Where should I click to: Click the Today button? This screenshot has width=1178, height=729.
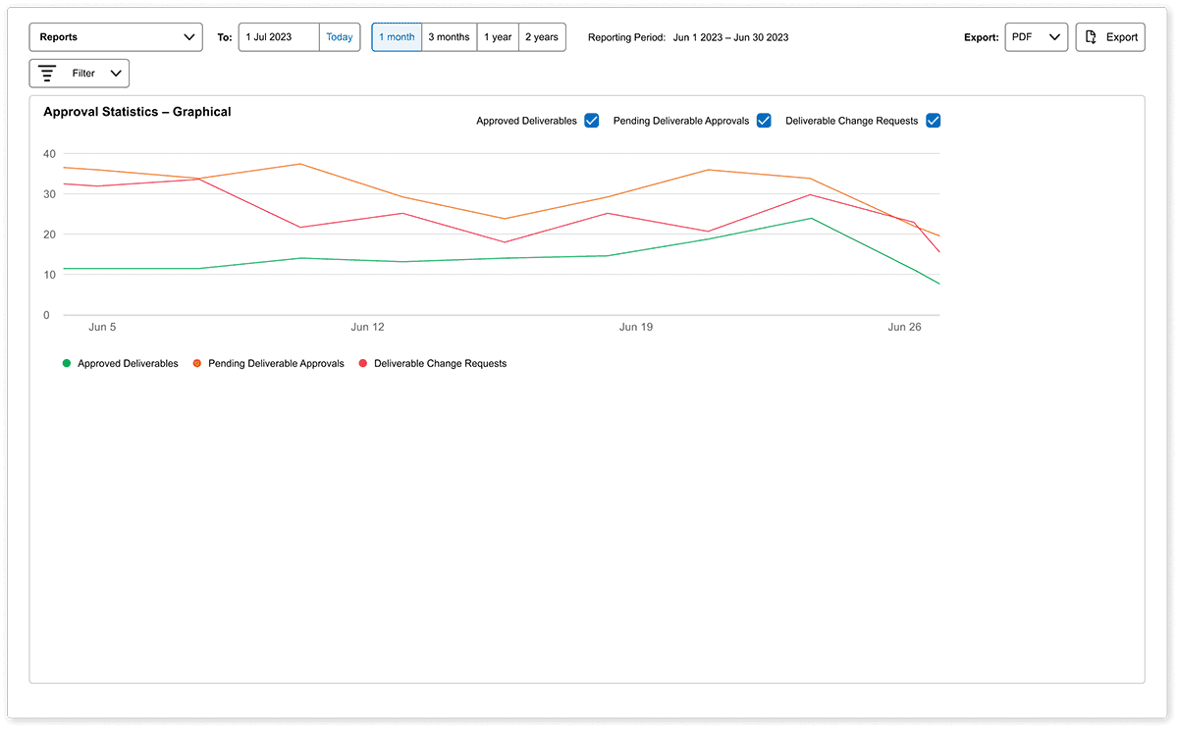(339, 36)
